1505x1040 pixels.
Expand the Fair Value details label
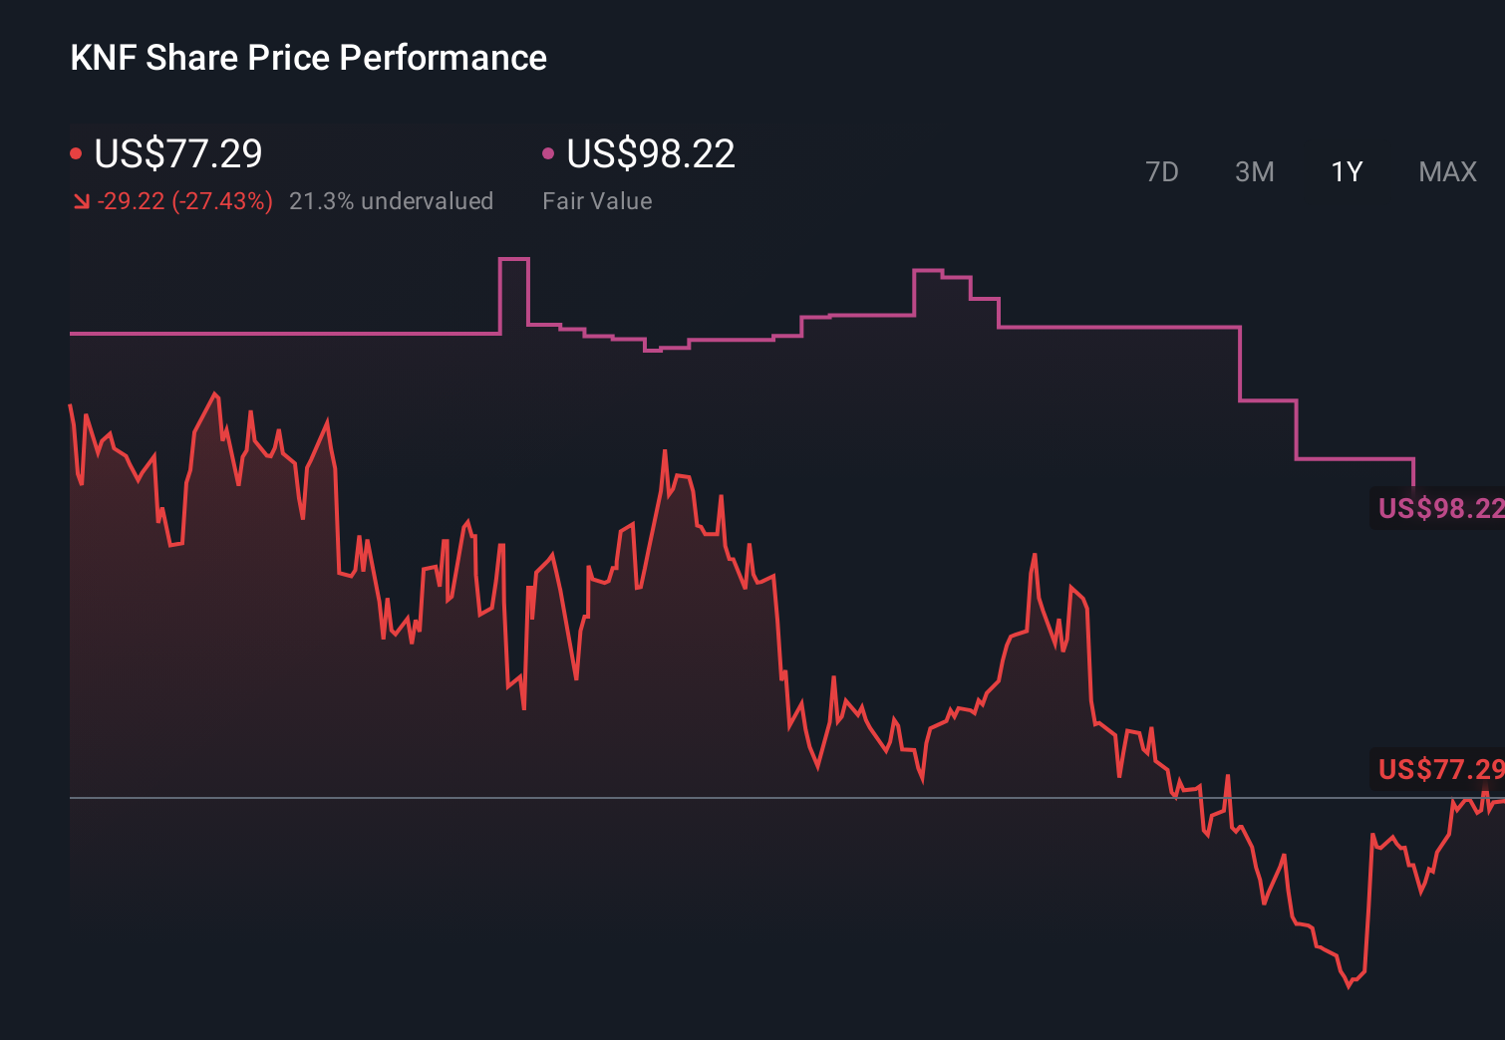(596, 200)
